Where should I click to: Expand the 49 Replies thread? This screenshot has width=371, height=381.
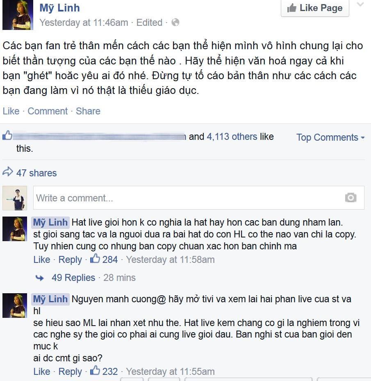coord(73,278)
